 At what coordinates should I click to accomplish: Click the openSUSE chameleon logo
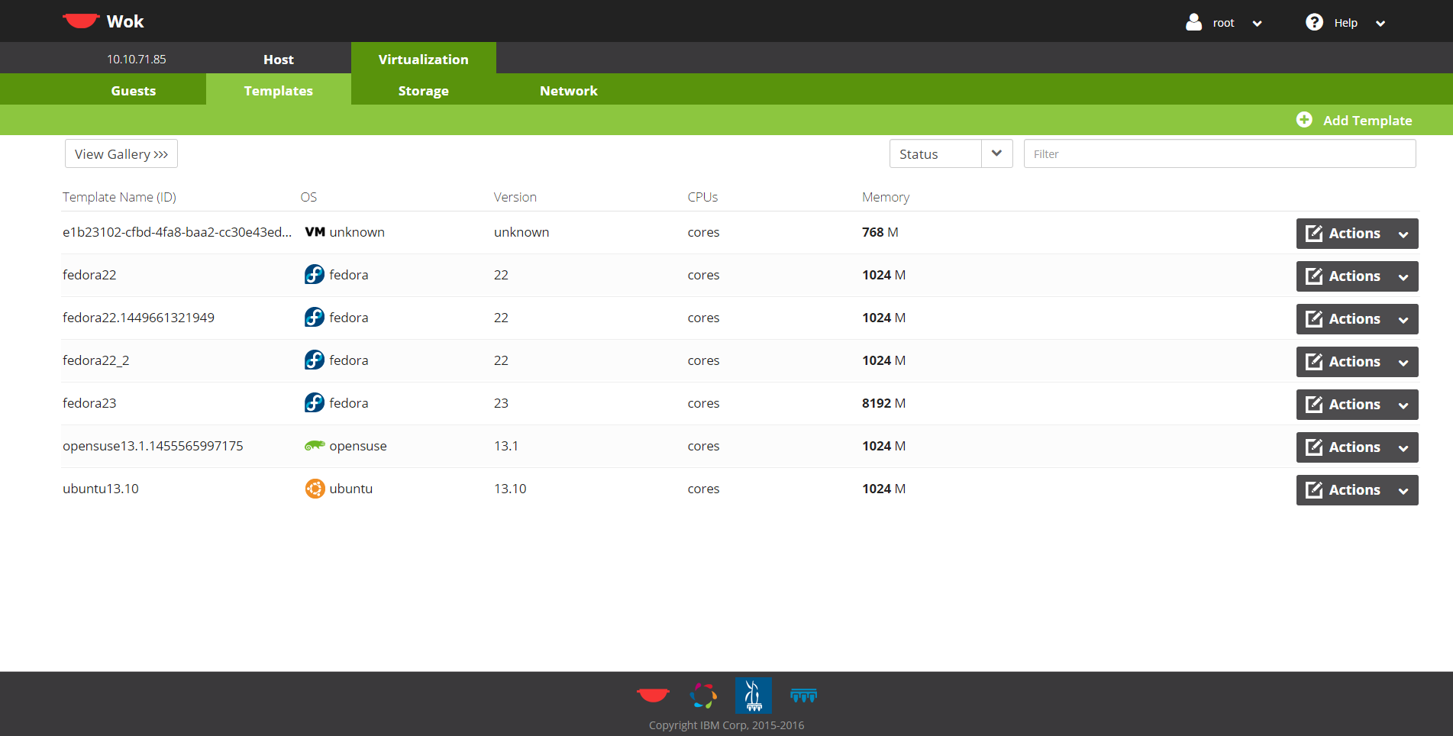315,446
